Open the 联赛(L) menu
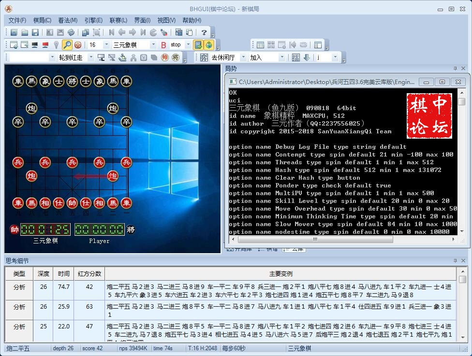This screenshot has width=472, height=356. tap(118, 20)
